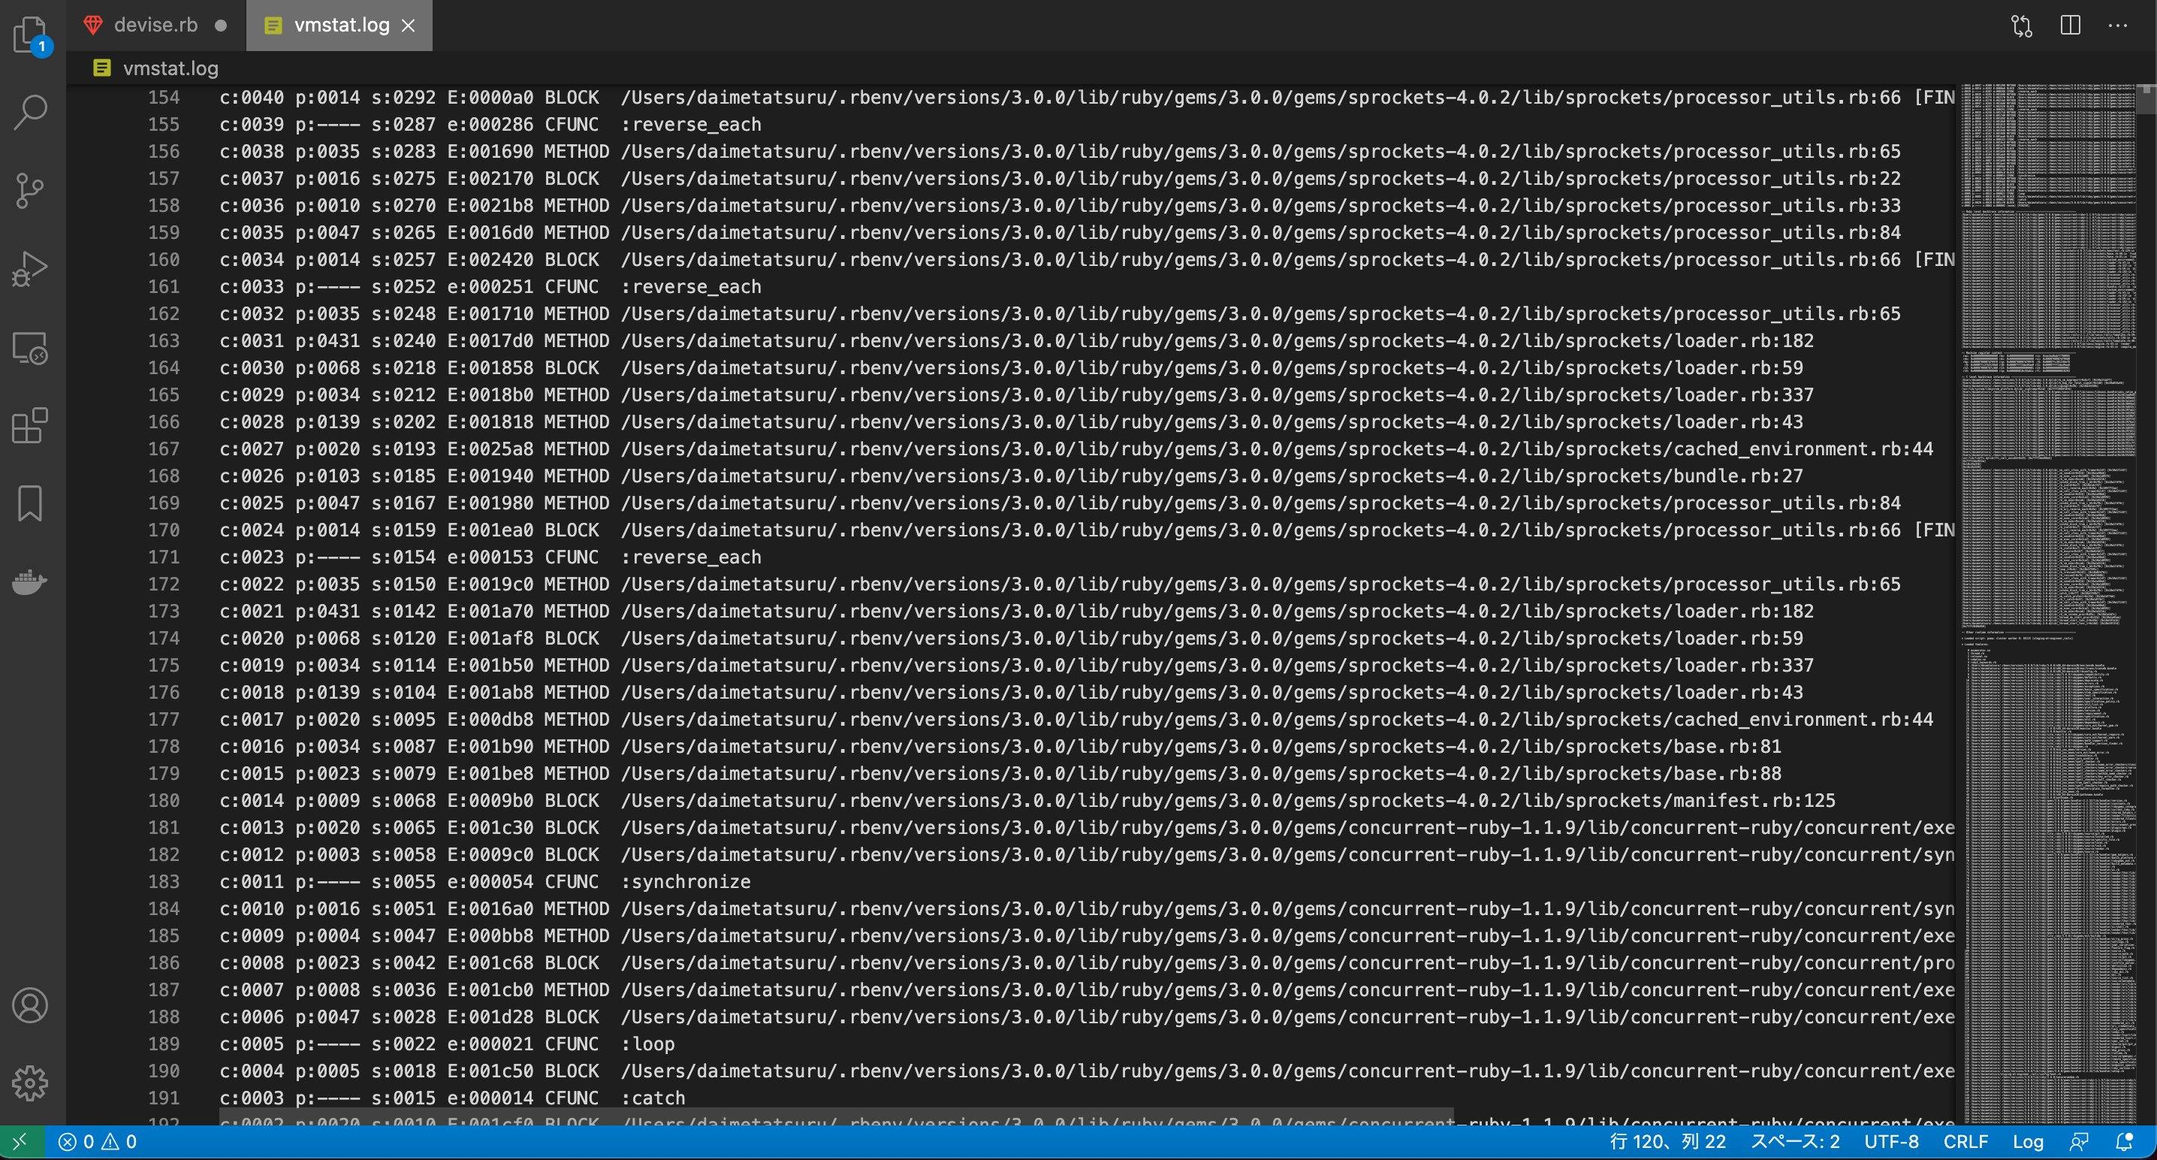Open the Bookmarks view icon
The image size is (2157, 1160).
tap(30, 503)
